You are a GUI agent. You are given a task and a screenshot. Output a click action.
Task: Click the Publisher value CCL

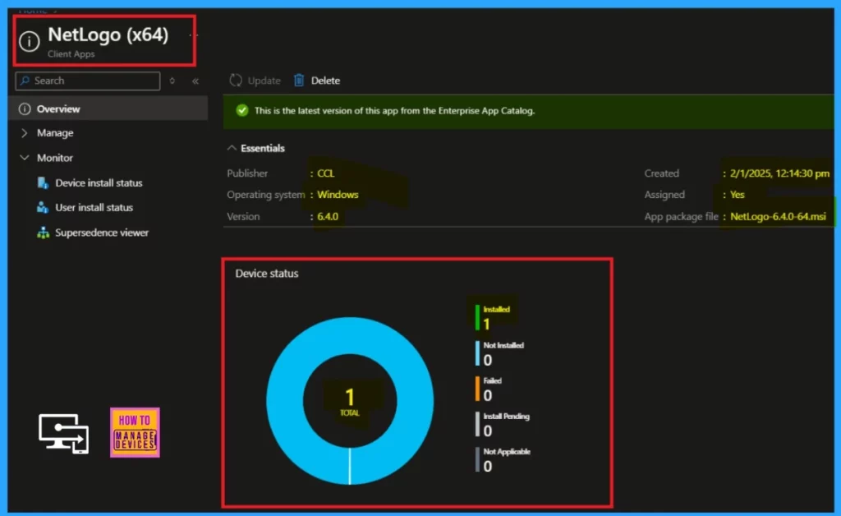325,173
